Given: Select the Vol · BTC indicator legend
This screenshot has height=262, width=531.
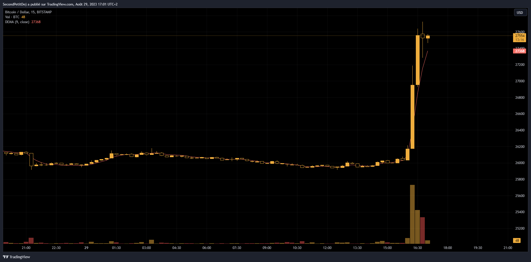Looking at the screenshot, I should pyautogui.click(x=12, y=17).
